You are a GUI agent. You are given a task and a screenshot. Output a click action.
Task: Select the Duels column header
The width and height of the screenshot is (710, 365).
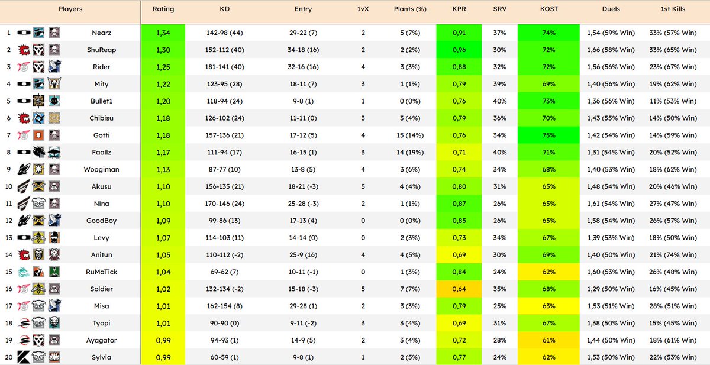point(611,9)
